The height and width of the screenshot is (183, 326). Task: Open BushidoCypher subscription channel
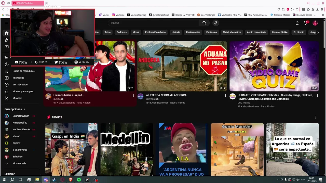click(20, 116)
